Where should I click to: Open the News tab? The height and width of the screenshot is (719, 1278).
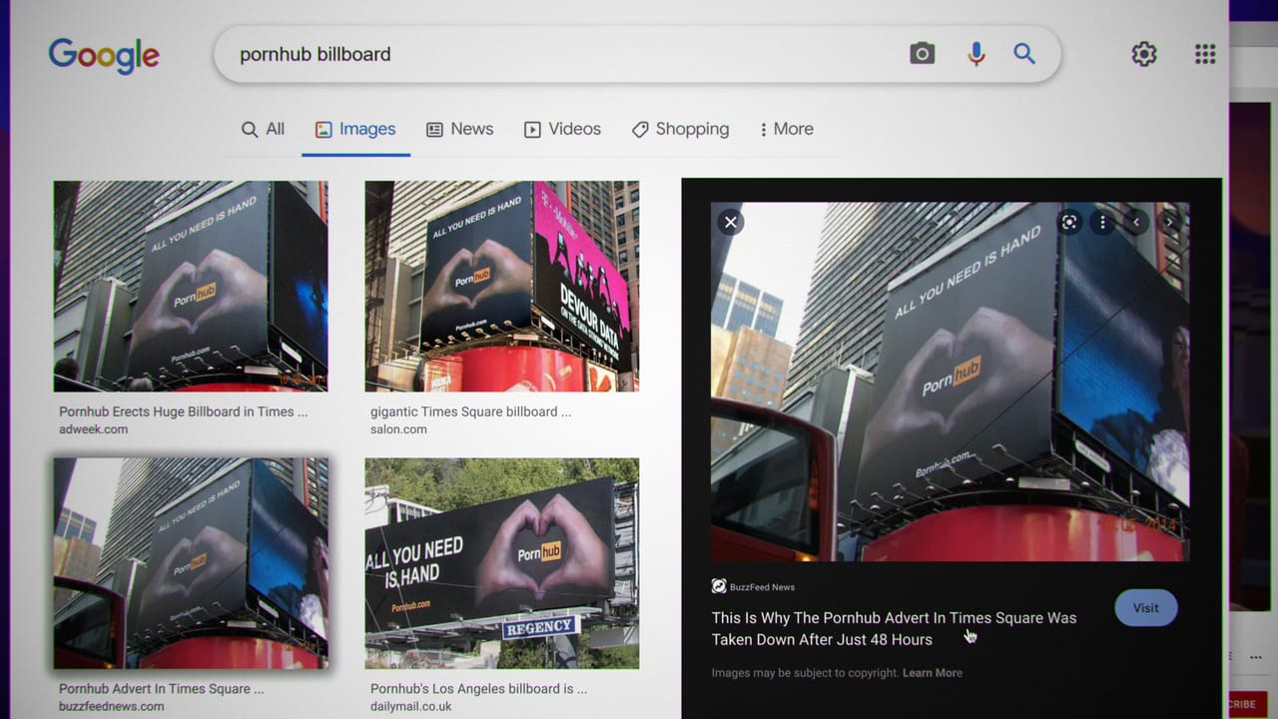[459, 129]
